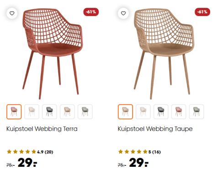The width and height of the screenshot is (217, 175).
Task: Add Kuipstoel Webbing Taupe to wishlist heart
Action: tap(123, 13)
